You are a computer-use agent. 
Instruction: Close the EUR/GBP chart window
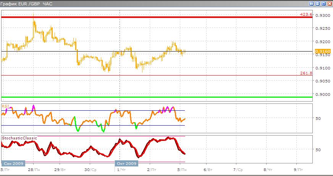pos(329,3)
